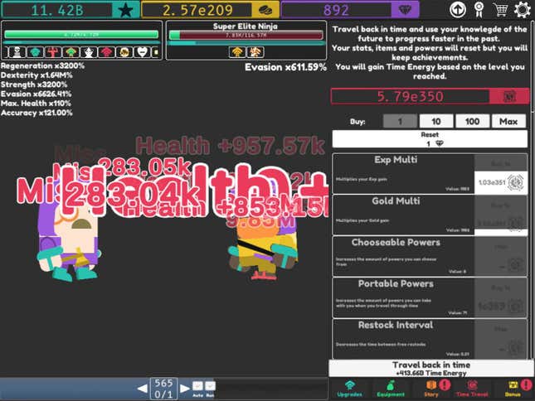Click the white ghost figure power icon
Screen dimensions: 535x401
[x=89, y=52]
